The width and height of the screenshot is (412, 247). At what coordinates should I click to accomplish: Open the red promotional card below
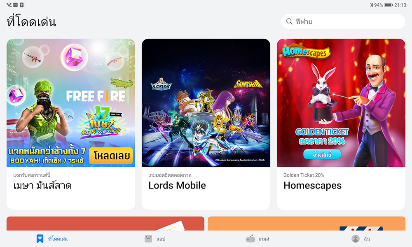(105, 224)
